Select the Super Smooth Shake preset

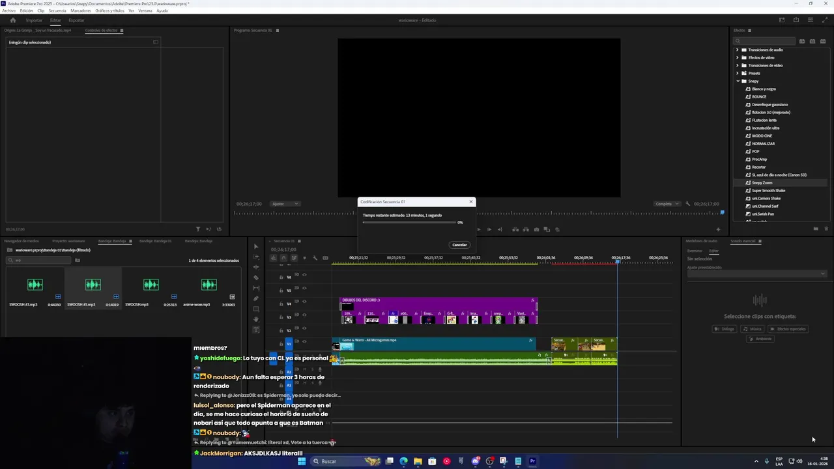point(768,190)
